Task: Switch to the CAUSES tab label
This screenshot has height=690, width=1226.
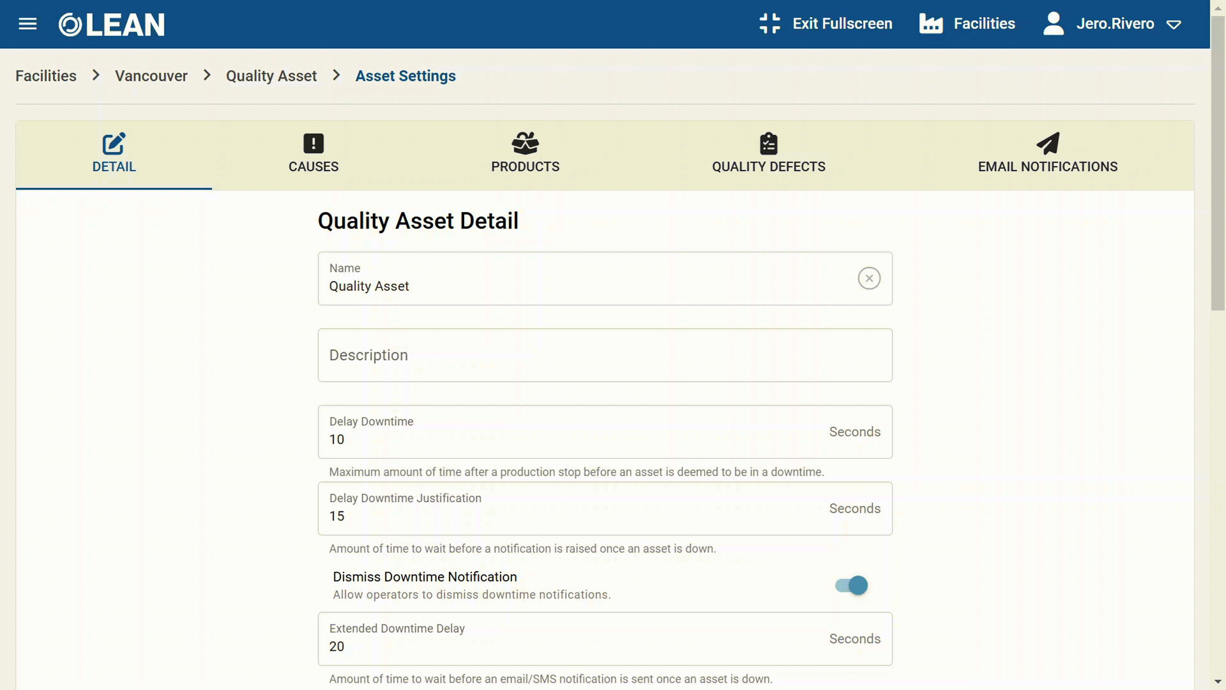Action: 313,167
